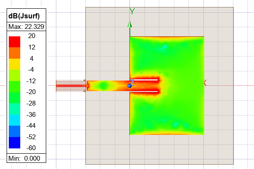Click the legend scale value 4
The width and height of the screenshot is (254, 169).
(x=32, y=58)
